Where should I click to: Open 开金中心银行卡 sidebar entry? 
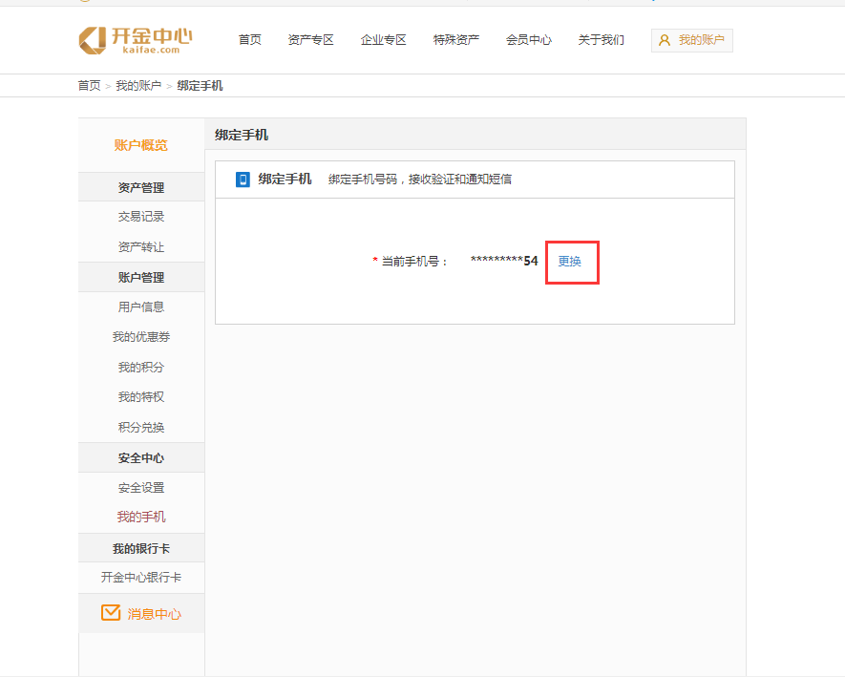(141, 578)
